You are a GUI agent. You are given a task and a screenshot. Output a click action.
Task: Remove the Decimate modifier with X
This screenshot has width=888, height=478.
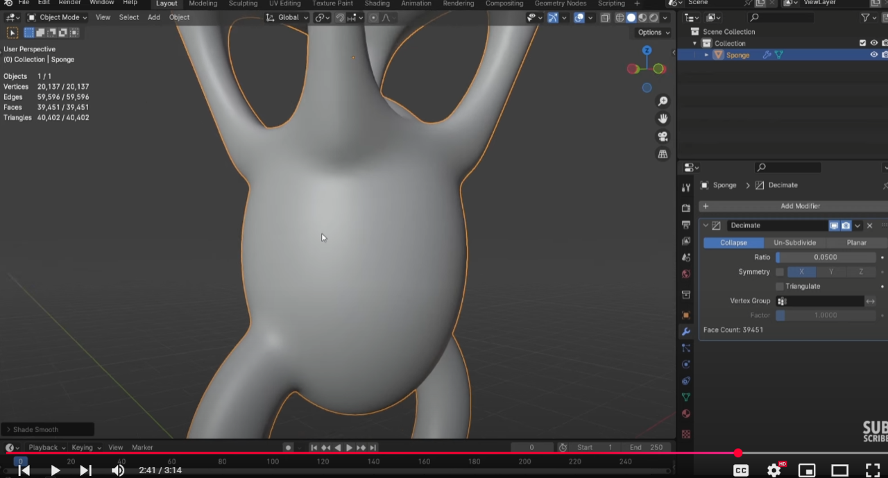870,225
